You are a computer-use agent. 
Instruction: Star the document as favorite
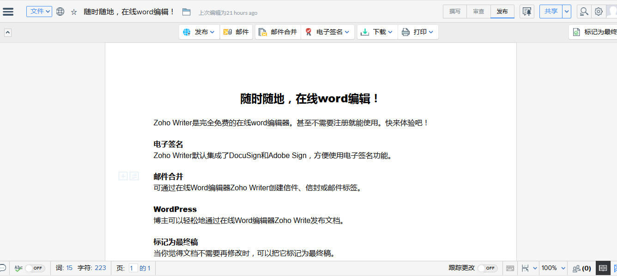coord(74,12)
